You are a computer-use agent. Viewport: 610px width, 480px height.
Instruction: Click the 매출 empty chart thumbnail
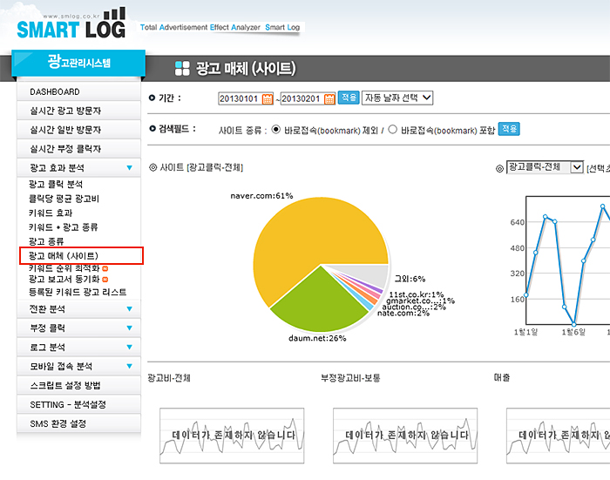tap(559, 436)
